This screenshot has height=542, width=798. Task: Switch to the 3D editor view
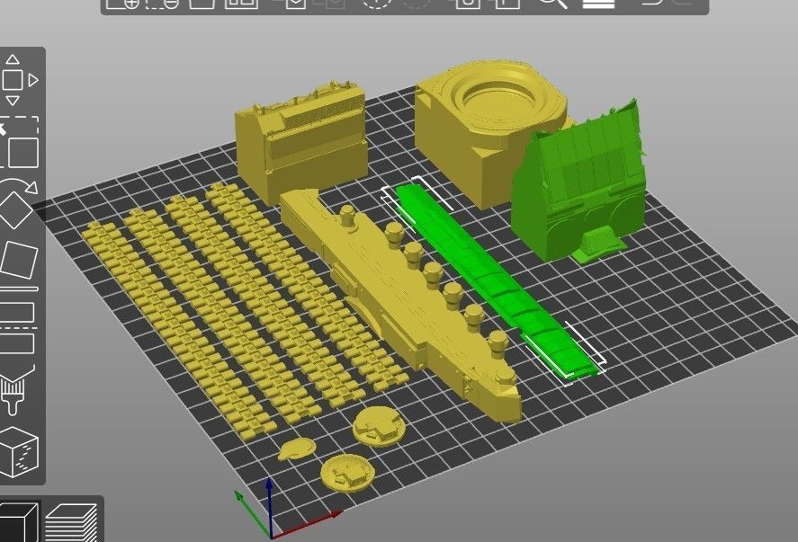pyautogui.click(x=18, y=523)
